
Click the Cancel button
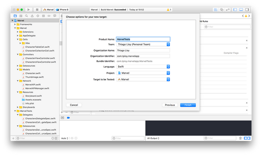[x=74, y=105]
